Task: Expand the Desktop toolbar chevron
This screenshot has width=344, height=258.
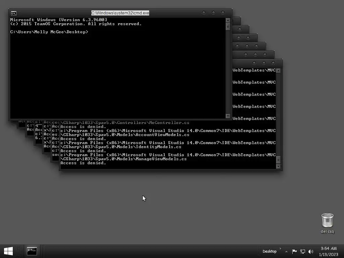Action: click(281, 249)
